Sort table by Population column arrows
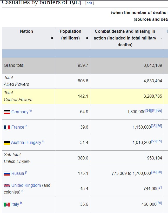This screenshot has width=168, height=213. [x=87, y=38]
